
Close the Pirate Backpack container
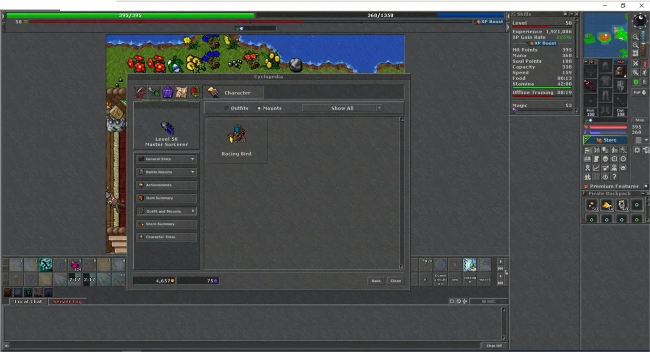[648, 194]
